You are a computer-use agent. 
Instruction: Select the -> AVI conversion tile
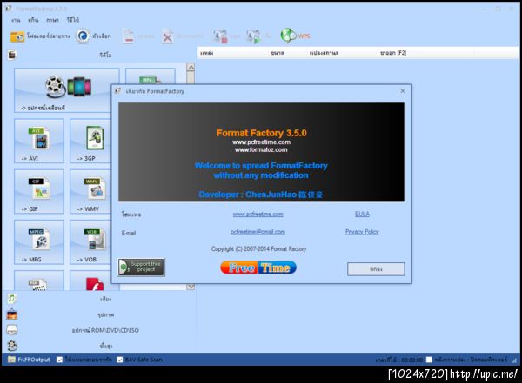tap(39, 141)
